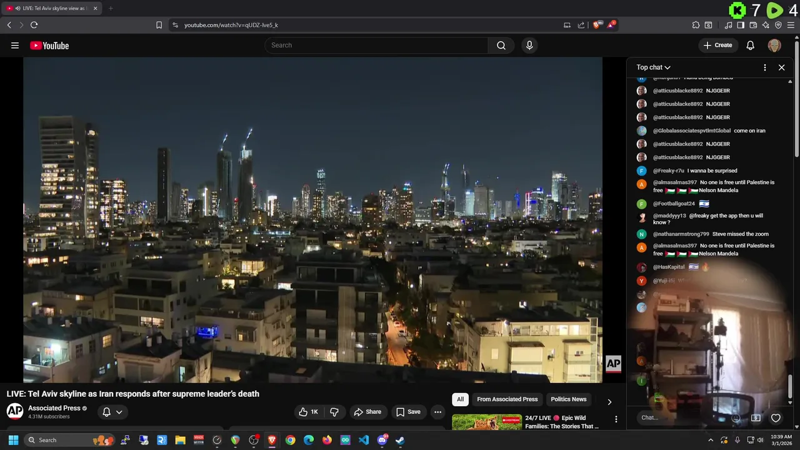The width and height of the screenshot is (800, 450).
Task: Send a heart reaction in chat
Action: point(776,418)
